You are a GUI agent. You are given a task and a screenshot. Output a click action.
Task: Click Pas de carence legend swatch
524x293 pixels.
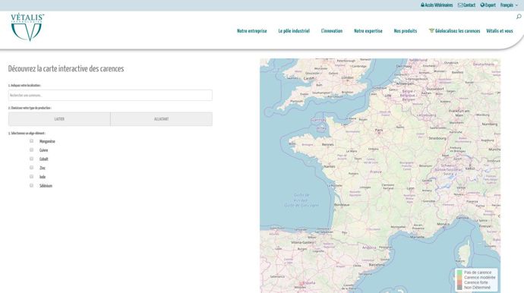459,273
